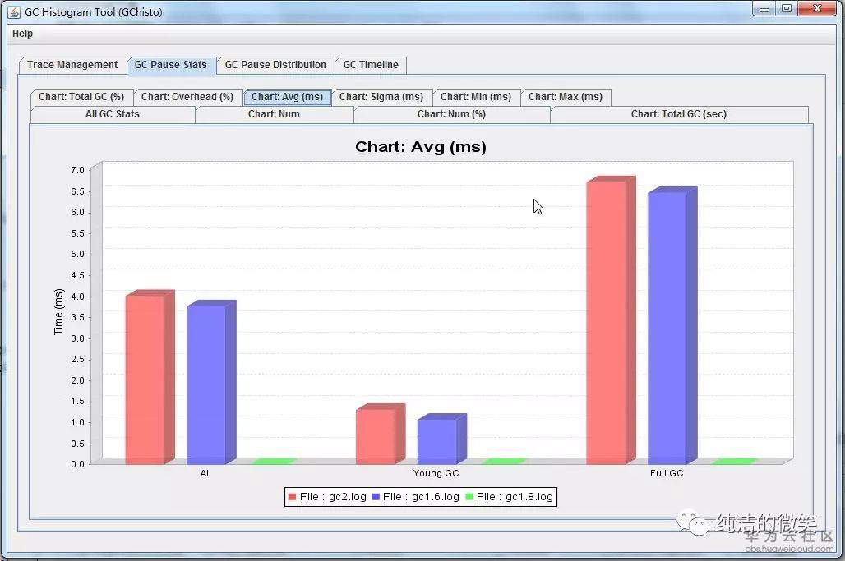This screenshot has width=845, height=561.
Task: Open Chart: Sigma (ms) tab
Action: [381, 97]
